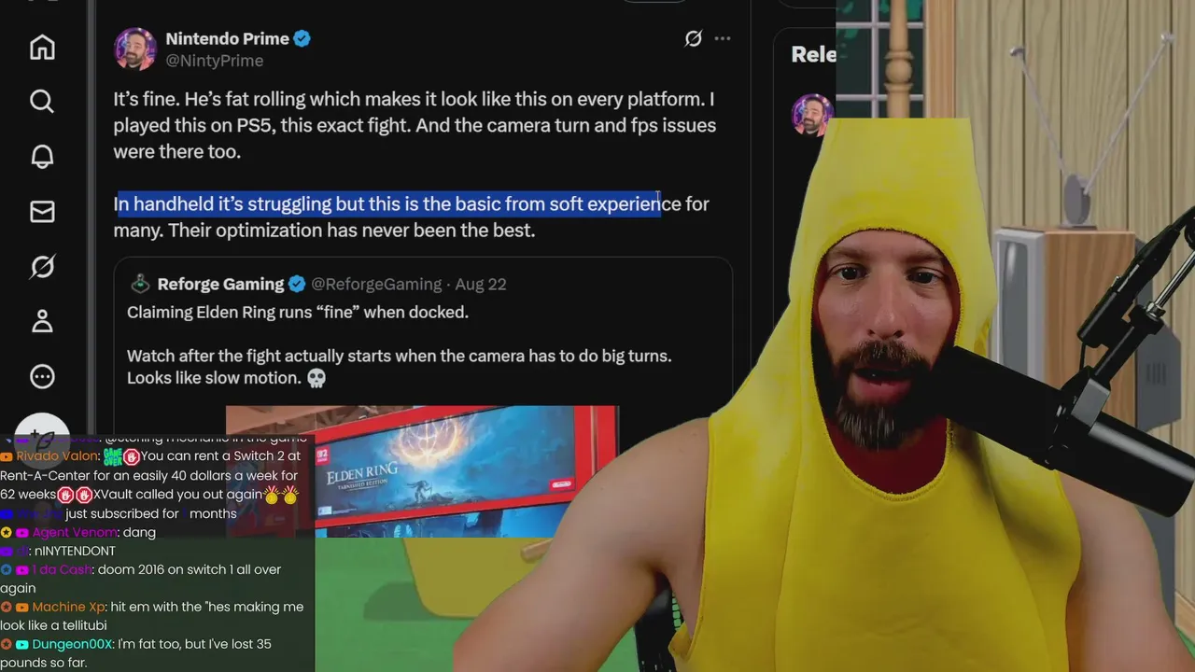The image size is (1195, 672).
Task: Play the Elden Ring video thumbnail
Action: (x=422, y=471)
